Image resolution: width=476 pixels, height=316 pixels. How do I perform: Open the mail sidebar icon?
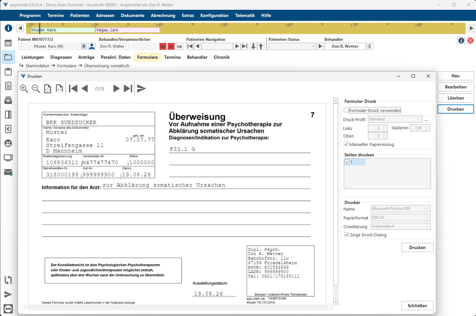click(8, 172)
